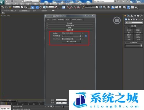Click the production renderer name field

pos(71,33)
